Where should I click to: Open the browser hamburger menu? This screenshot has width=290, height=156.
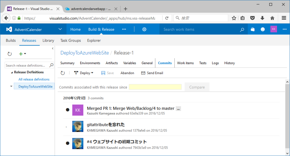[284, 18]
